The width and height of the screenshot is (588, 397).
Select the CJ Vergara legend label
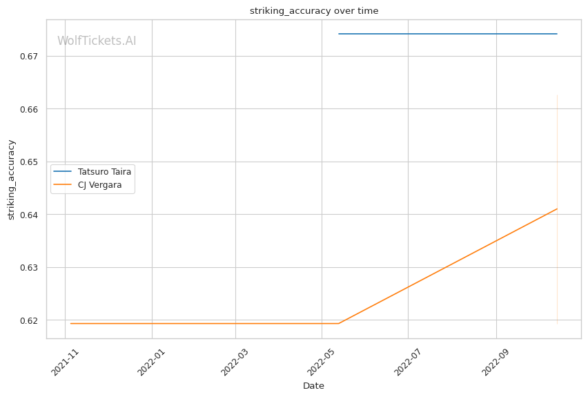101,184
